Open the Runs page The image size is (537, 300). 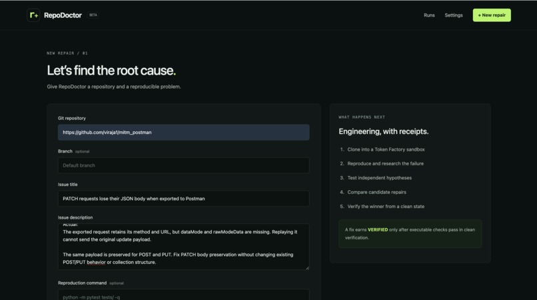click(x=429, y=15)
